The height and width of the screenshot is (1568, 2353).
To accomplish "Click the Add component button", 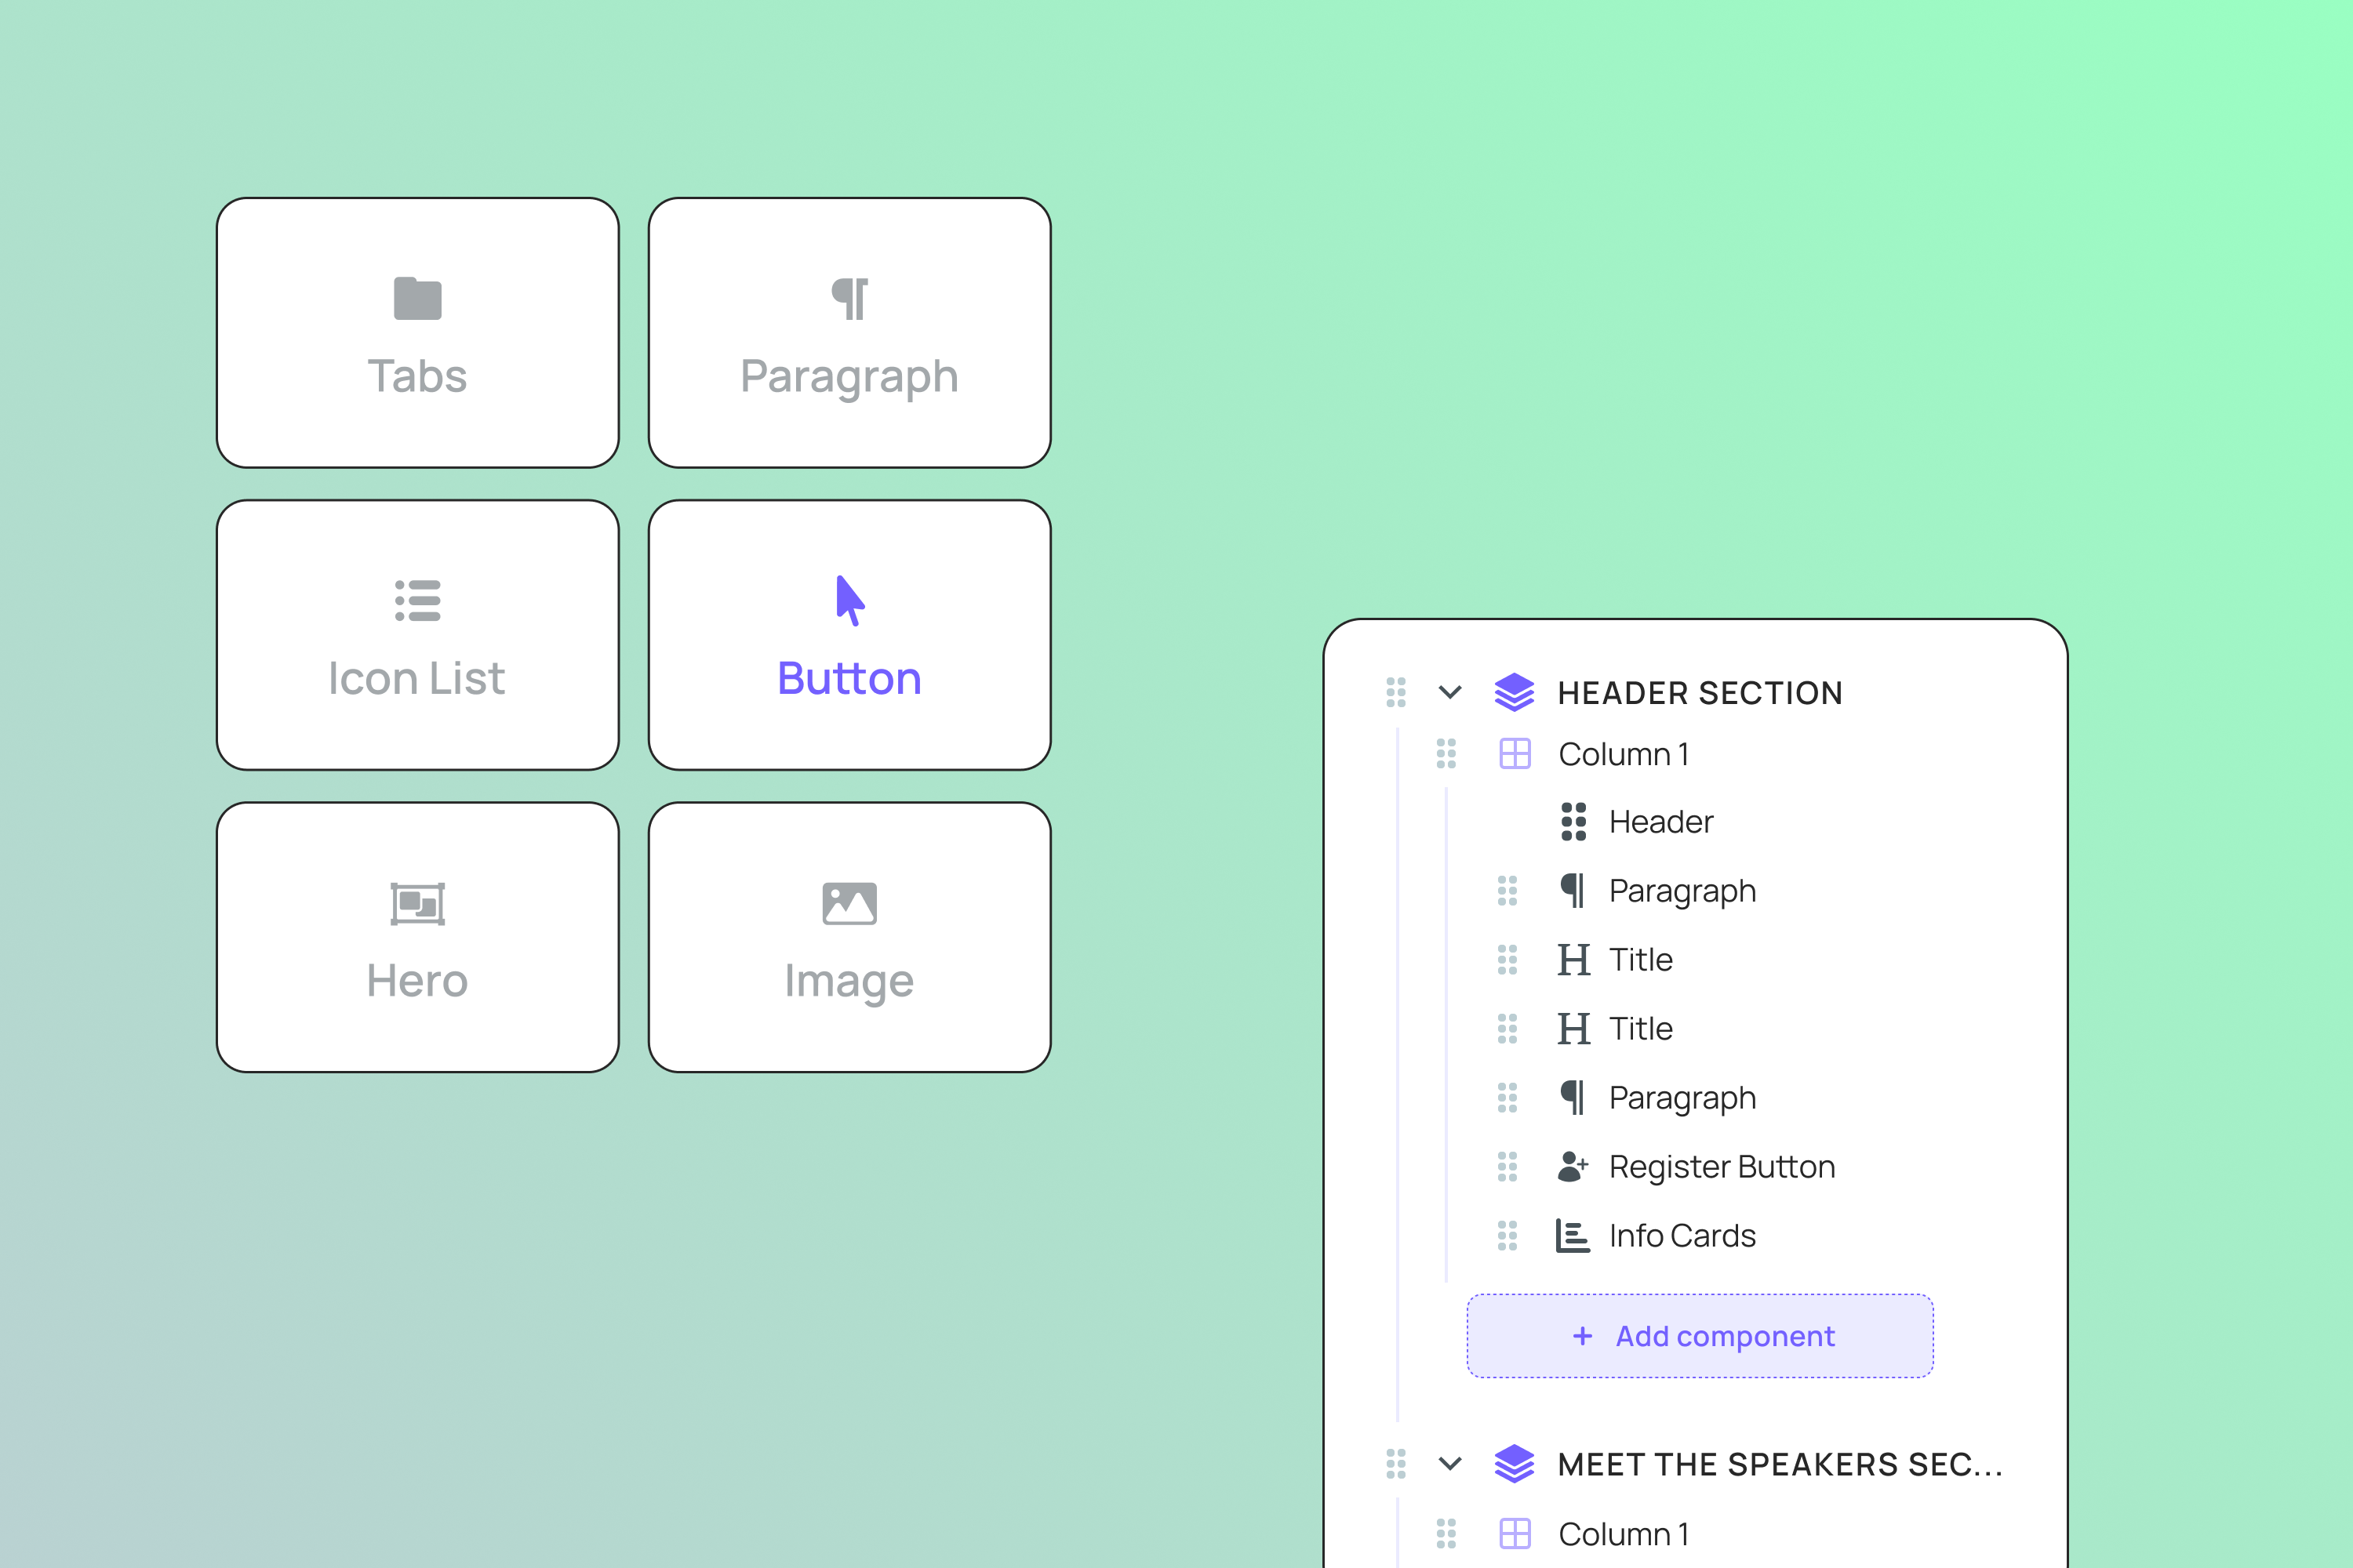I will pos(1700,1336).
